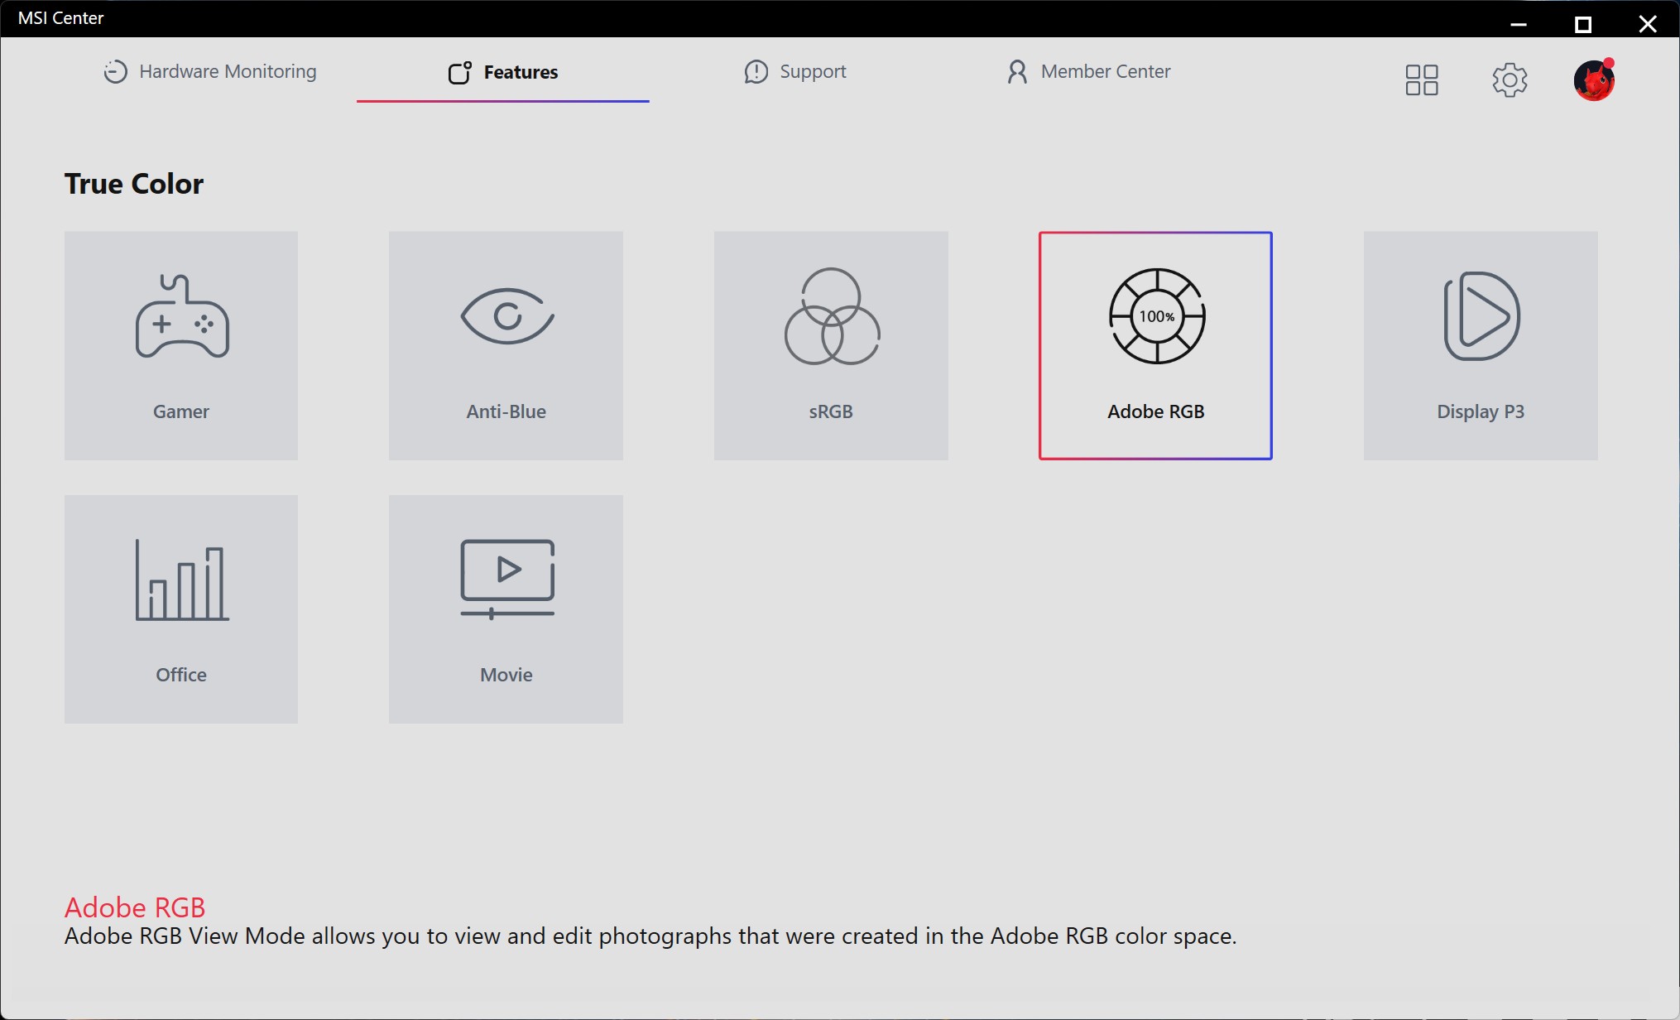Activate the sRGB overlapping circles icon
The width and height of the screenshot is (1680, 1020).
point(832,316)
